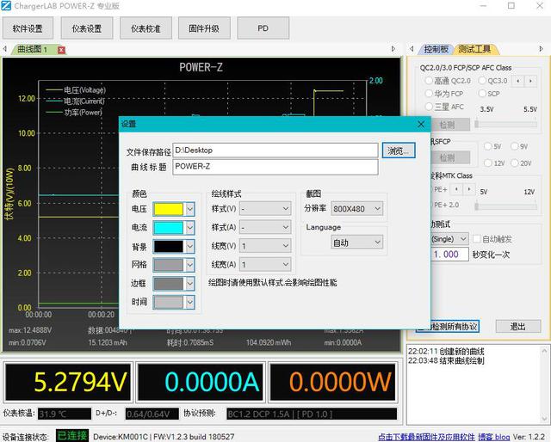Open 点击下载最新固件及应用软件 link
The height and width of the screenshot is (442, 551).
tap(426, 437)
